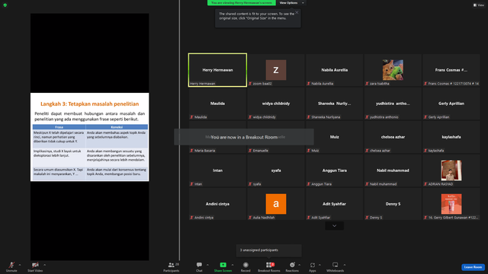The image size is (488, 274).
Task: Click the Emanuelle name label
Action: [x=261, y=151]
